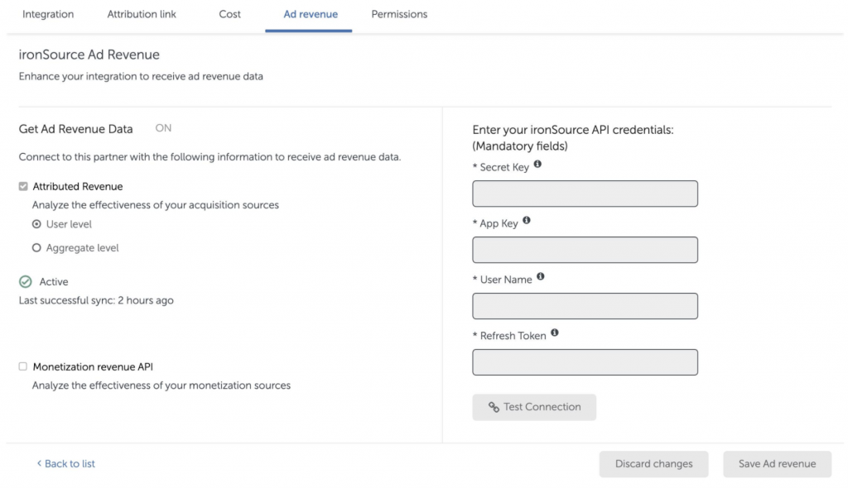Click the Save Ad revenue button

tap(777, 464)
